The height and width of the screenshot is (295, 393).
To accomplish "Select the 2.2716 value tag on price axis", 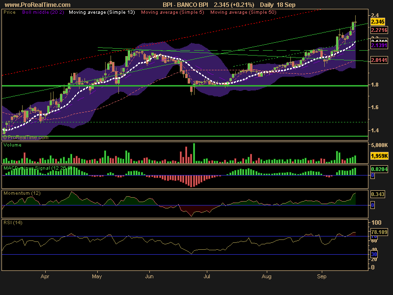I will tap(379, 30).
